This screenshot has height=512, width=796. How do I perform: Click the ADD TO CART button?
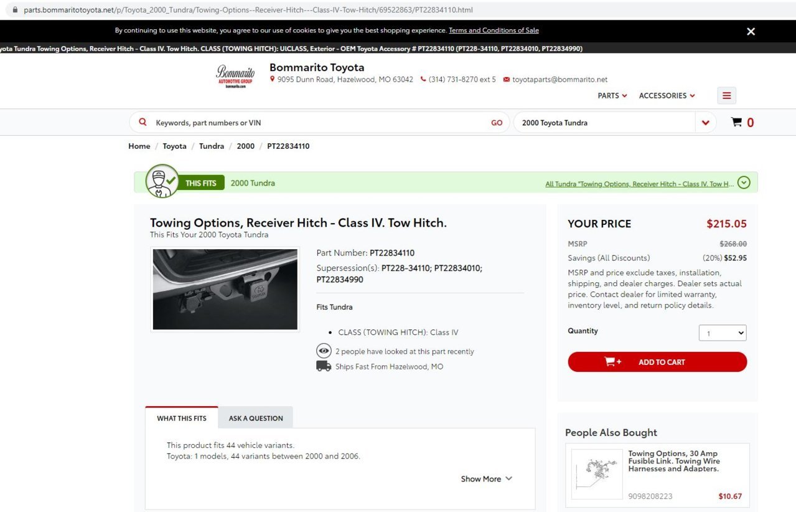point(657,362)
